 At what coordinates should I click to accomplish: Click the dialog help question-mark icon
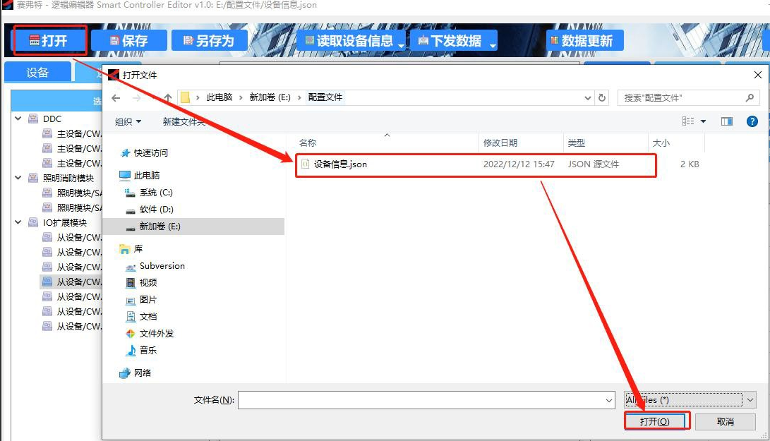coord(752,121)
